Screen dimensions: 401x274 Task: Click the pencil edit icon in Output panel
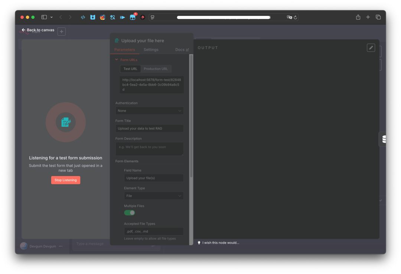pyautogui.click(x=371, y=48)
